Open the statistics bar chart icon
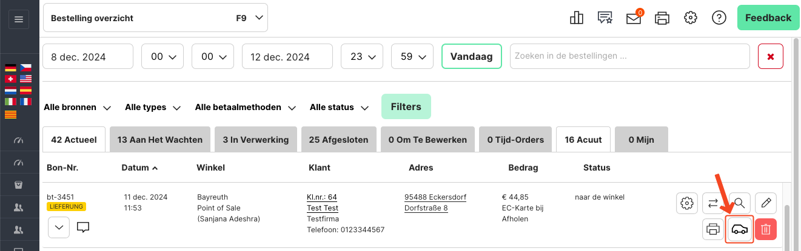This screenshot has width=801, height=251. point(577,18)
